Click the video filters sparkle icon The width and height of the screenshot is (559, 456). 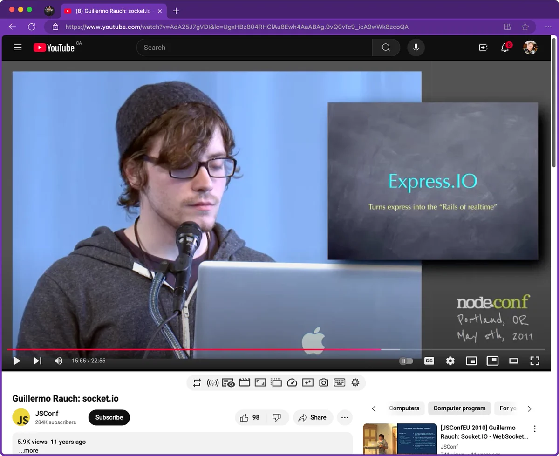(308, 383)
